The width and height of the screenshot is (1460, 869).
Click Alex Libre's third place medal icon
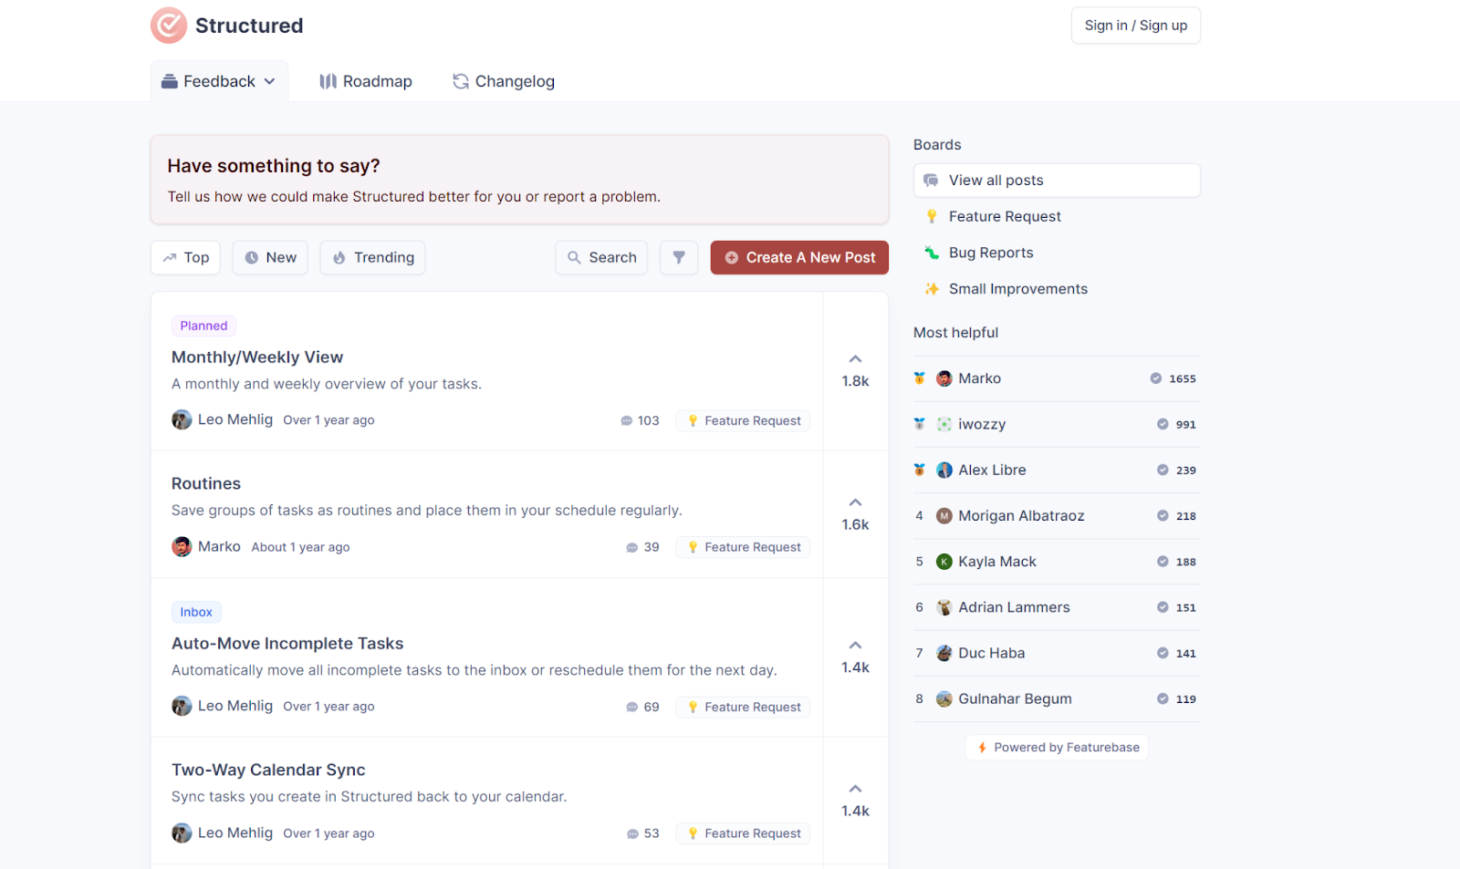(x=919, y=470)
